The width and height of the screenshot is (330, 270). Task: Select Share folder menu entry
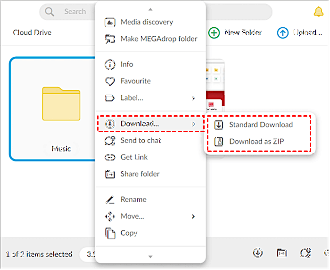click(x=150, y=174)
